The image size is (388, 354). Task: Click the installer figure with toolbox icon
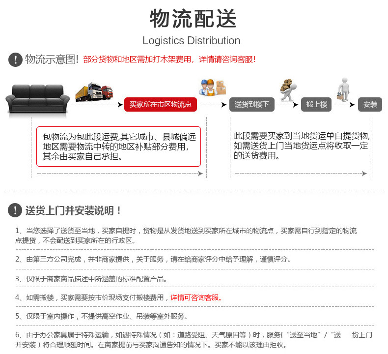pyautogui.click(x=343, y=89)
